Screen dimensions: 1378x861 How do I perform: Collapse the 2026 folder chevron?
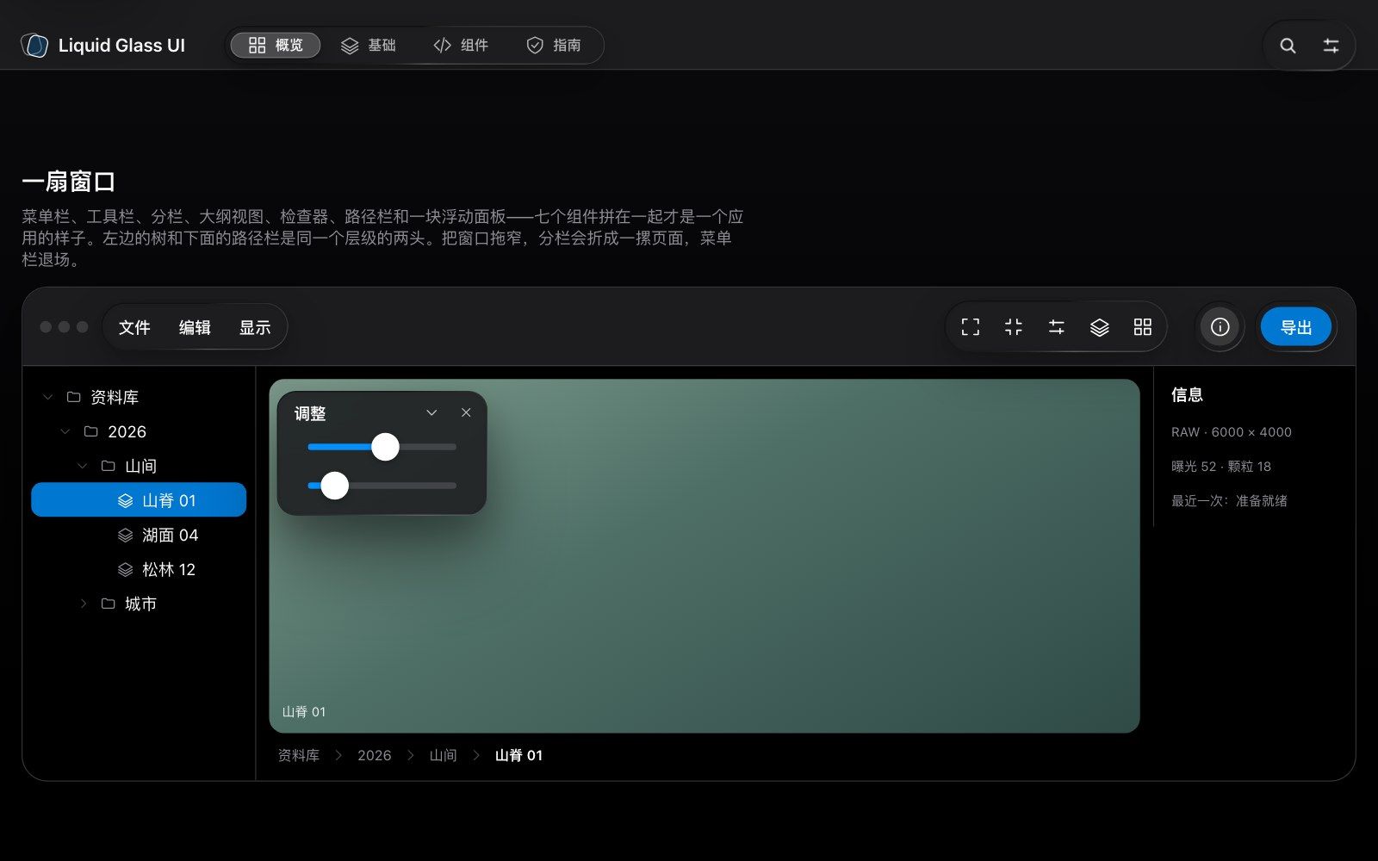coord(65,431)
